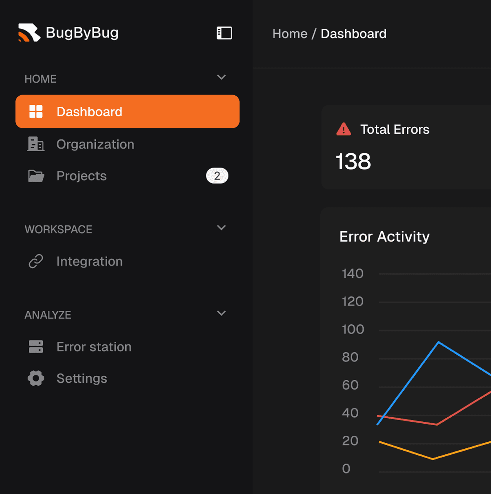This screenshot has height=494, width=491.
Task: Click the BugByBug logo icon
Action: [x=29, y=33]
